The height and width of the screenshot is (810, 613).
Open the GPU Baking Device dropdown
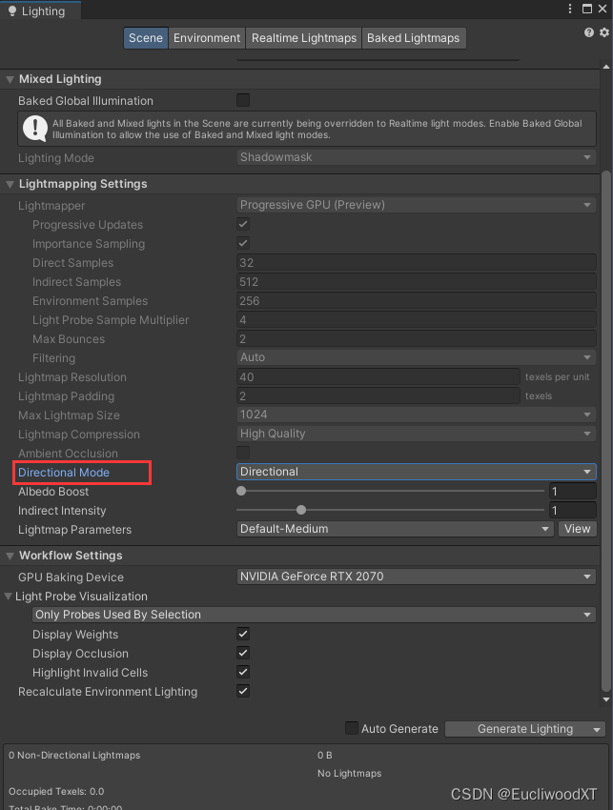[416, 577]
